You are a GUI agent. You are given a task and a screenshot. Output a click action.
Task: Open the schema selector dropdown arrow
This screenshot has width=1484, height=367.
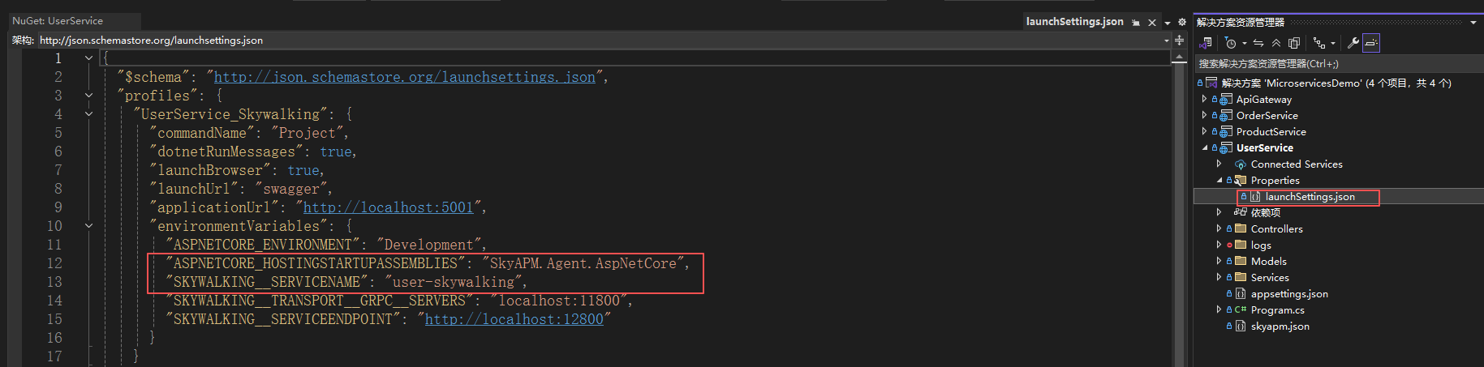pos(1167,40)
